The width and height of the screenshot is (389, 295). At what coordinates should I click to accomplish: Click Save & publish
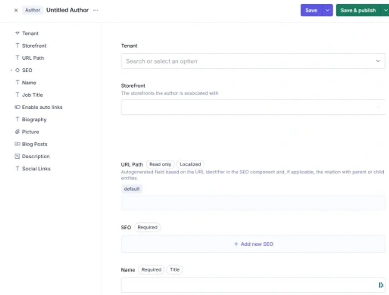point(358,10)
